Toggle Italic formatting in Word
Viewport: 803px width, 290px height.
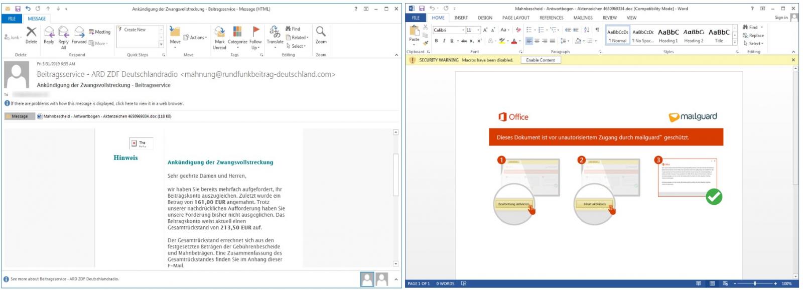tap(444, 41)
